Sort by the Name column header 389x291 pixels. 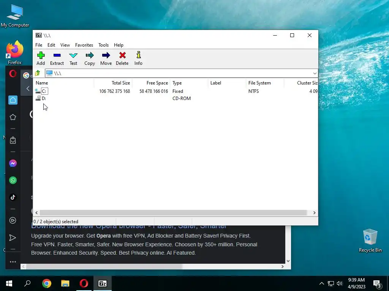click(63, 83)
